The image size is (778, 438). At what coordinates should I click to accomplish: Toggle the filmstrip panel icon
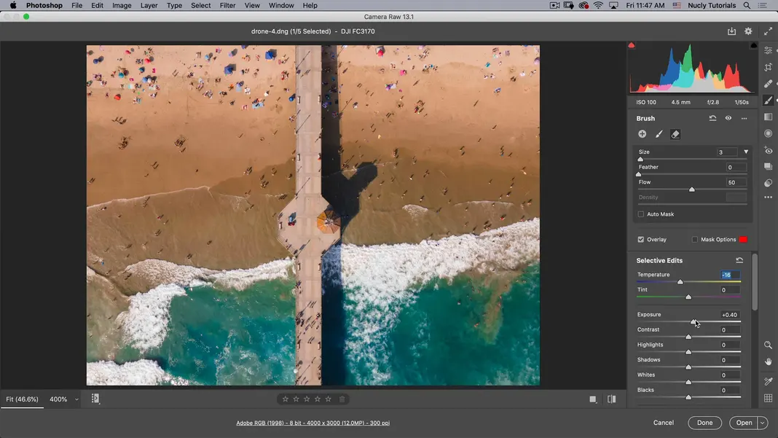tap(95, 399)
